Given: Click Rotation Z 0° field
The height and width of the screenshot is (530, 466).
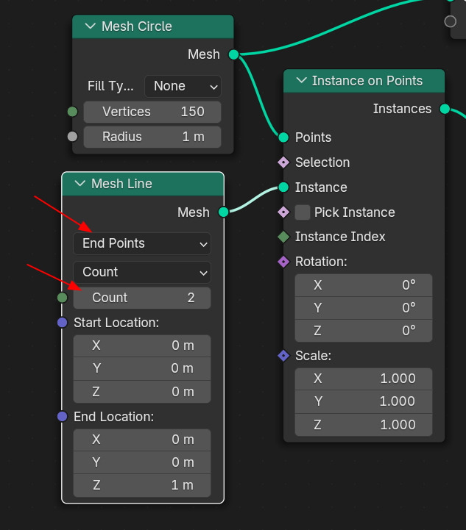Looking at the screenshot, I should click(364, 331).
